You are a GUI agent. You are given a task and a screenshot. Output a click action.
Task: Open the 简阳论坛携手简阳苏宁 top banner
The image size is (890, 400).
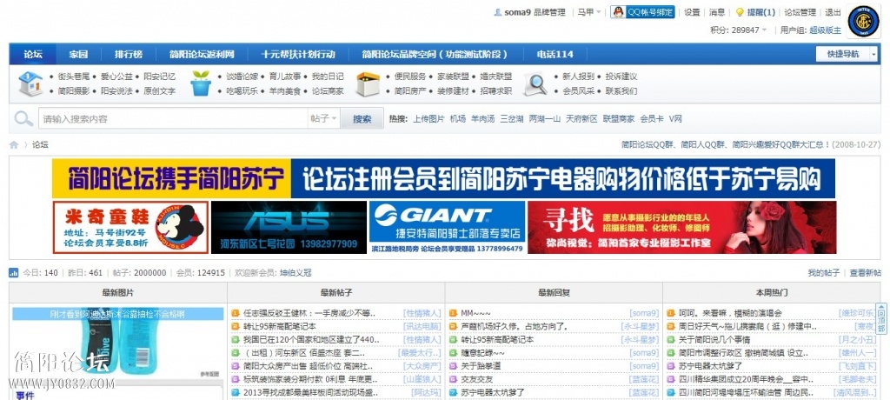(x=444, y=178)
